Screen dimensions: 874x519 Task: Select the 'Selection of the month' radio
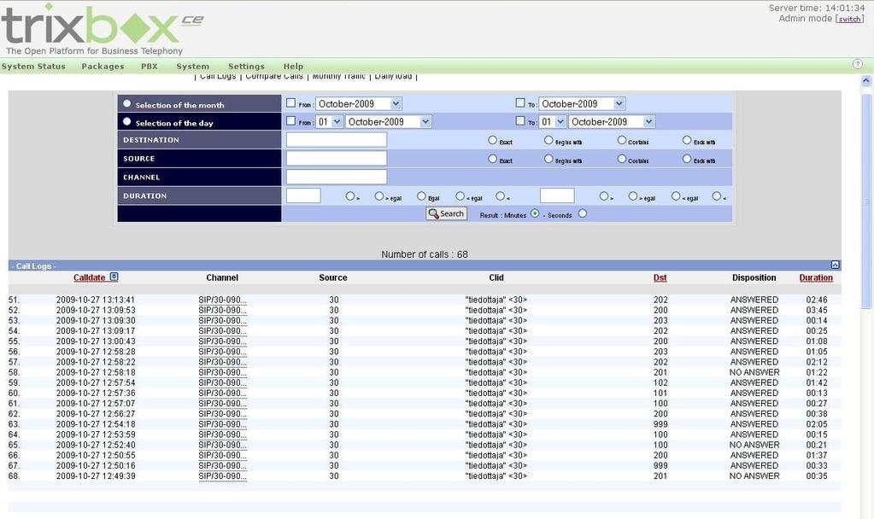tap(127, 103)
